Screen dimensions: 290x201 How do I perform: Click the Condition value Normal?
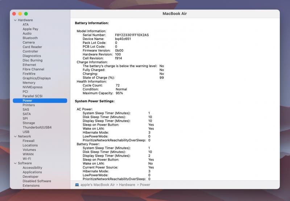[x=121, y=89]
